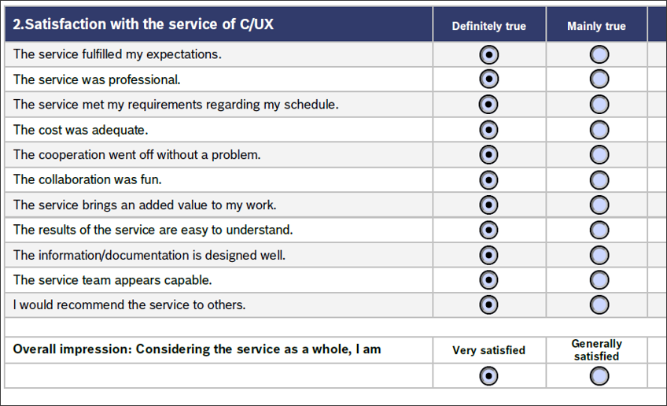The width and height of the screenshot is (667, 406).
Task: Select 'Very satisfied' overall impression option
Action: tap(488, 377)
